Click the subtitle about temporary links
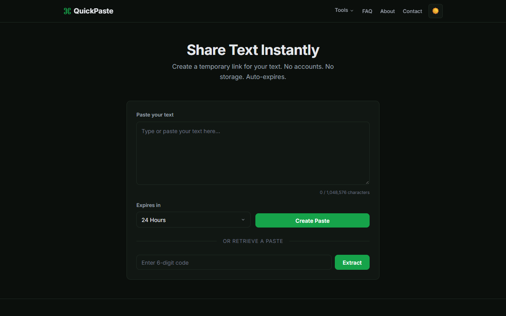Viewport: 506px width, 316px height. (x=253, y=71)
